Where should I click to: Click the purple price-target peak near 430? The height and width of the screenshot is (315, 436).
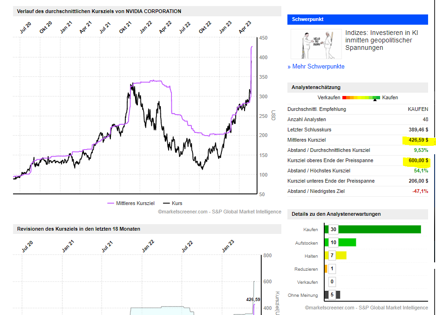[x=252, y=47]
